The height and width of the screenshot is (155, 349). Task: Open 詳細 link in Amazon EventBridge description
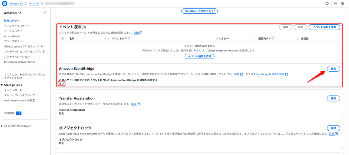tap(239, 74)
